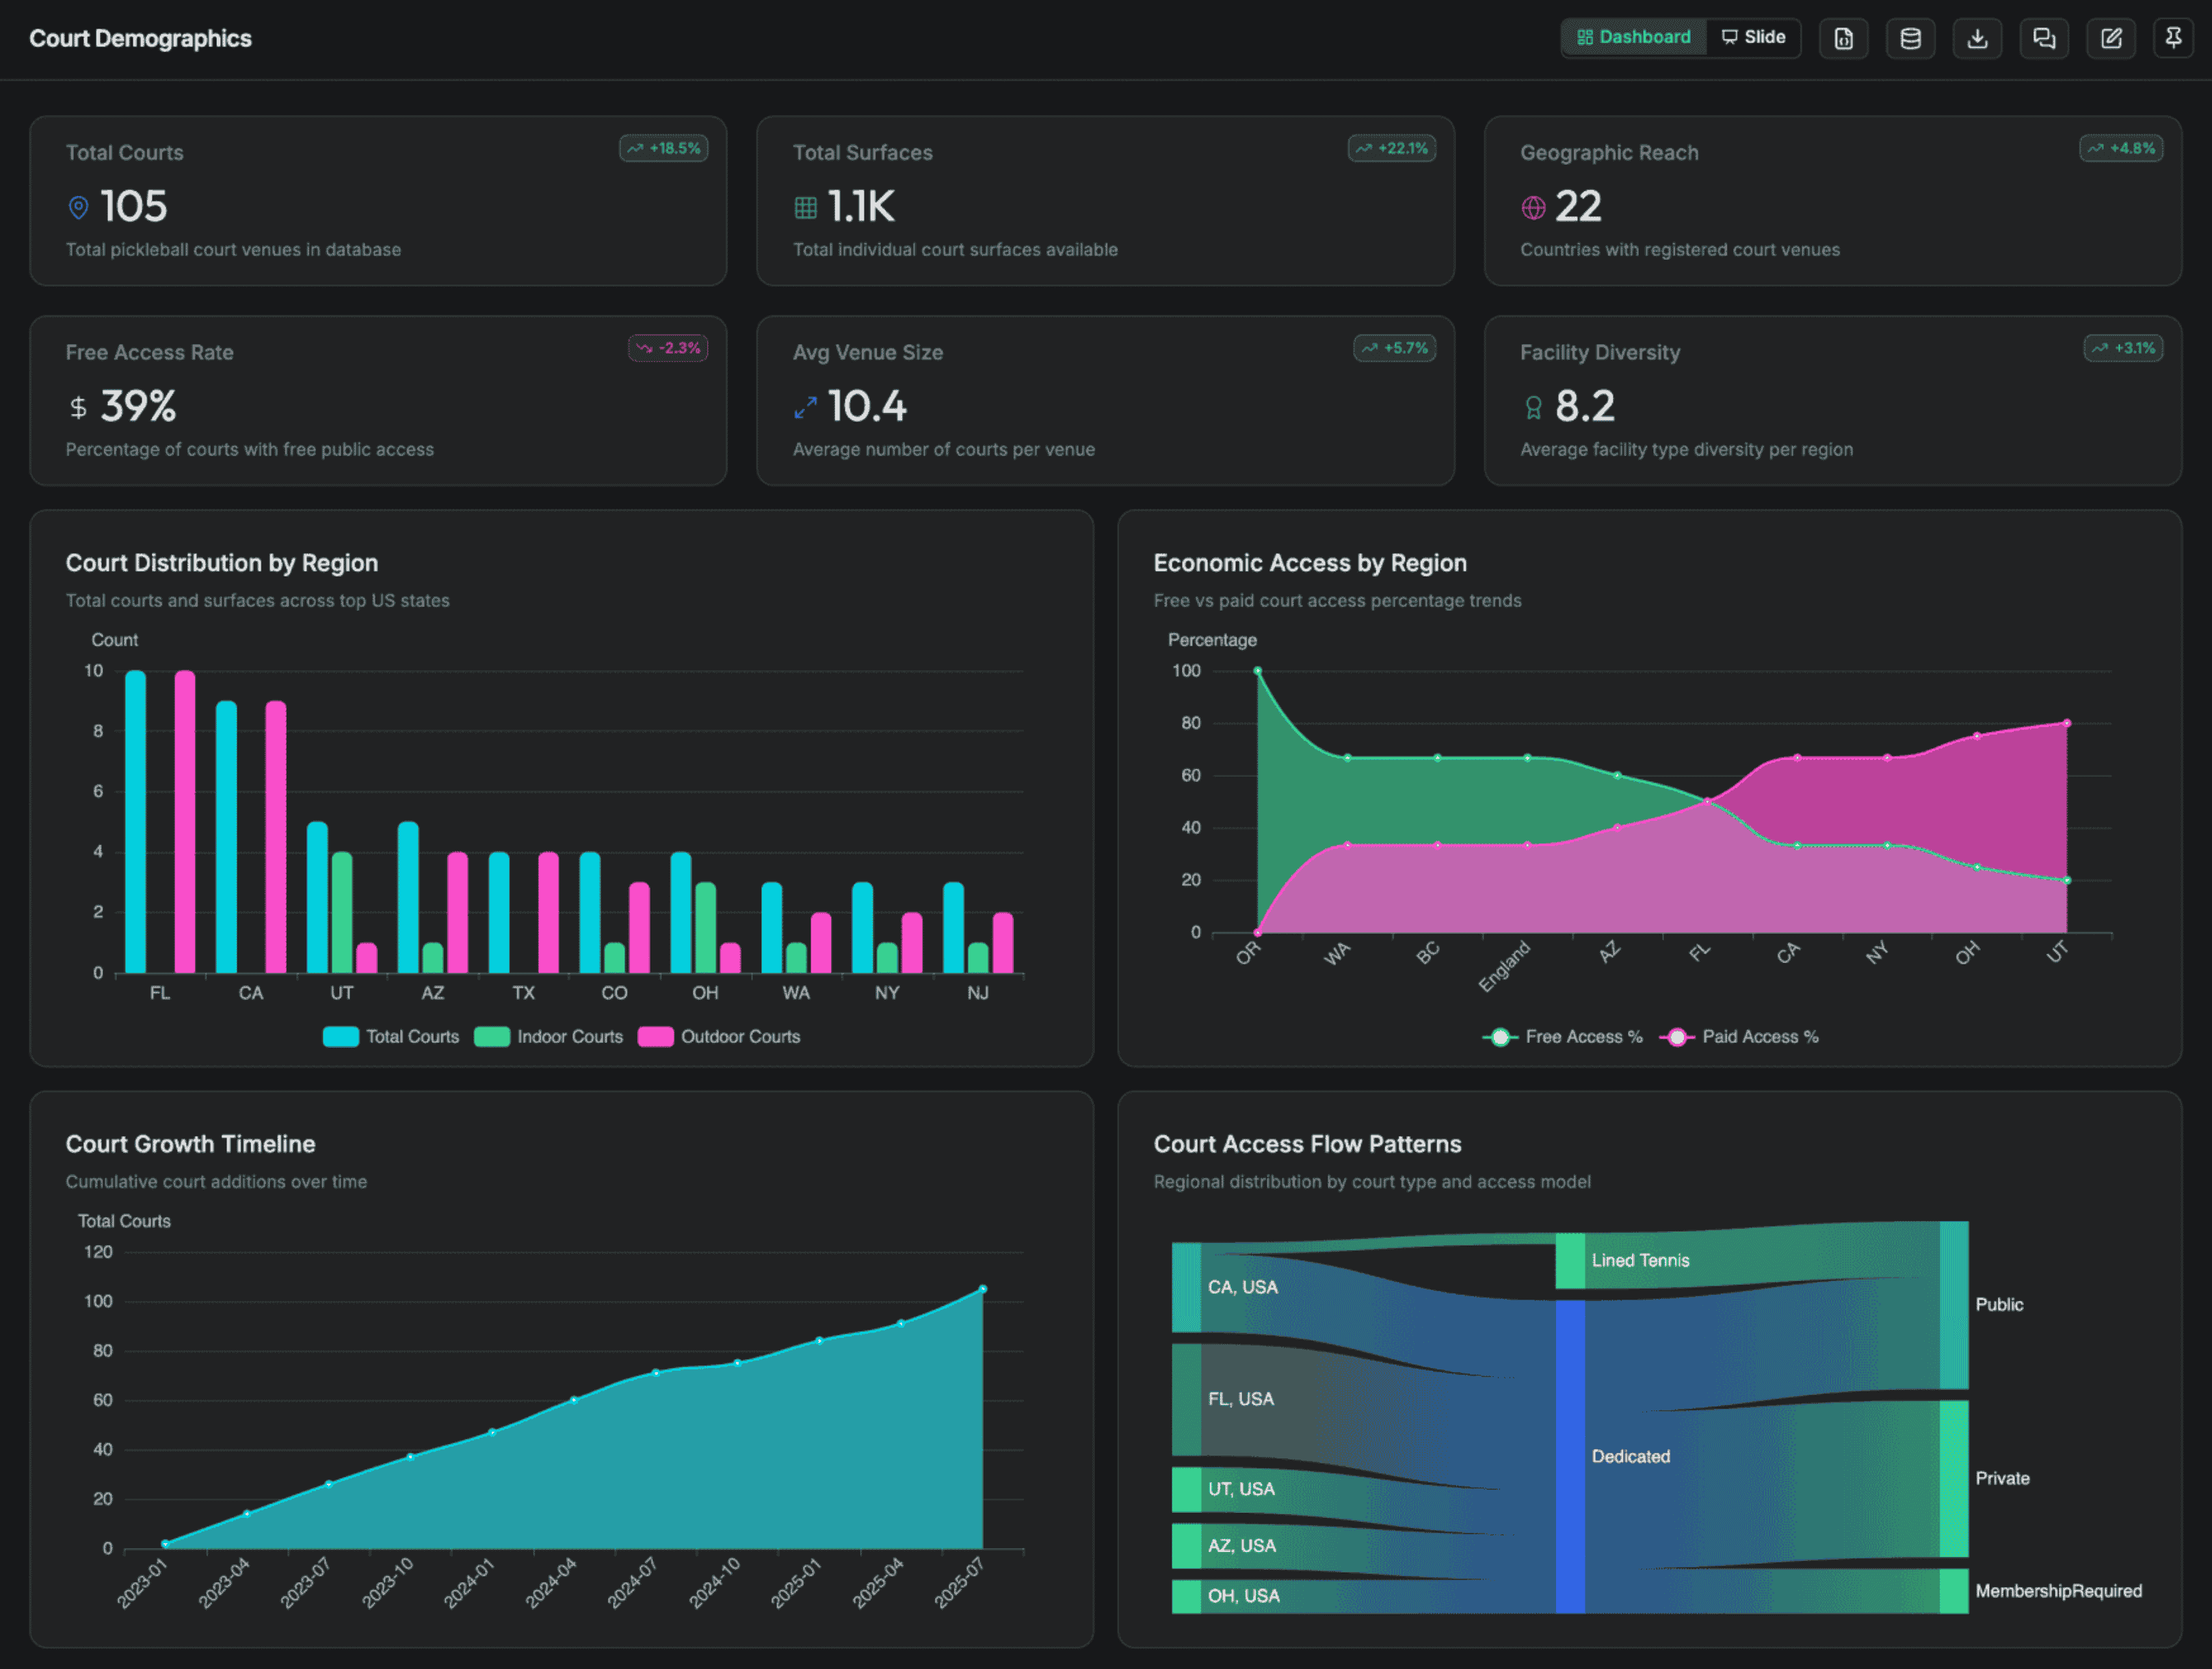Hide the Outdoor Courts legend series
The image size is (2212, 1669).
pos(719,1036)
